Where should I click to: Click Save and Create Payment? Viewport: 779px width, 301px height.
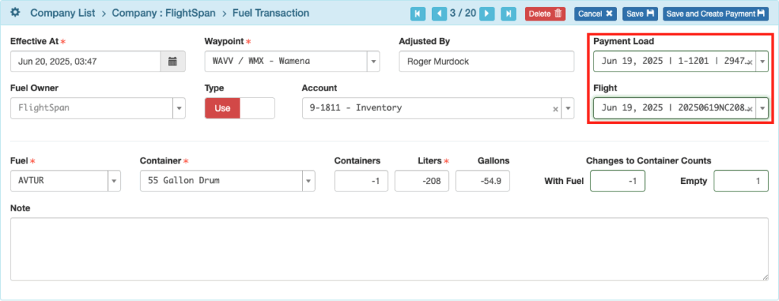click(715, 14)
